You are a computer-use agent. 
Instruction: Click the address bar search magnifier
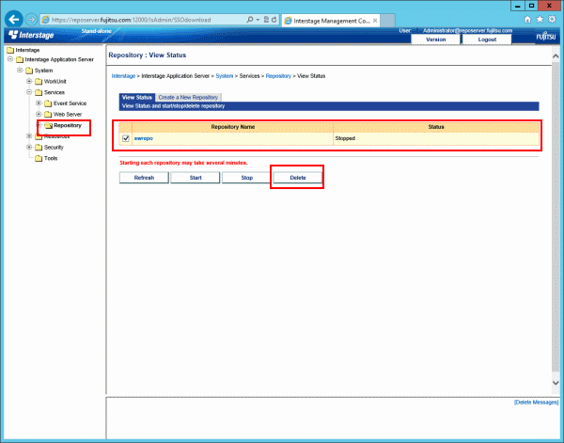[x=250, y=20]
